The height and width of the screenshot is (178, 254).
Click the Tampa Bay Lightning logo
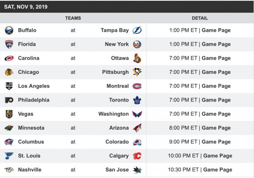point(137,30)
